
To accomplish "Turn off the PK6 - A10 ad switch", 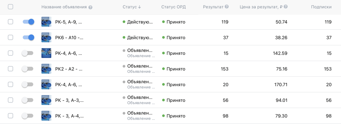I will (28, 38).
